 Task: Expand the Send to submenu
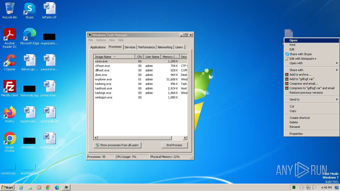(x=312, y=99)
